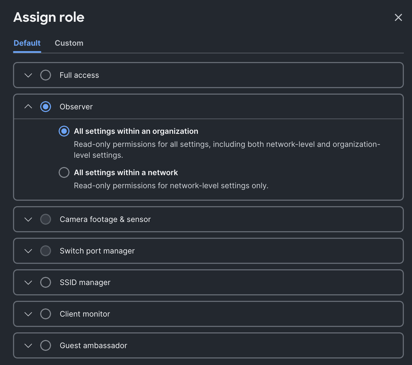
Task: Expand the Camera footage & sensor chevron
Action: [28, 219]
